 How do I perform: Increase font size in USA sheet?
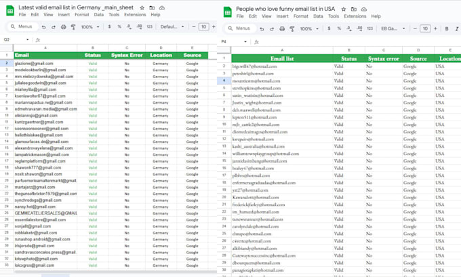pos(435,28)
